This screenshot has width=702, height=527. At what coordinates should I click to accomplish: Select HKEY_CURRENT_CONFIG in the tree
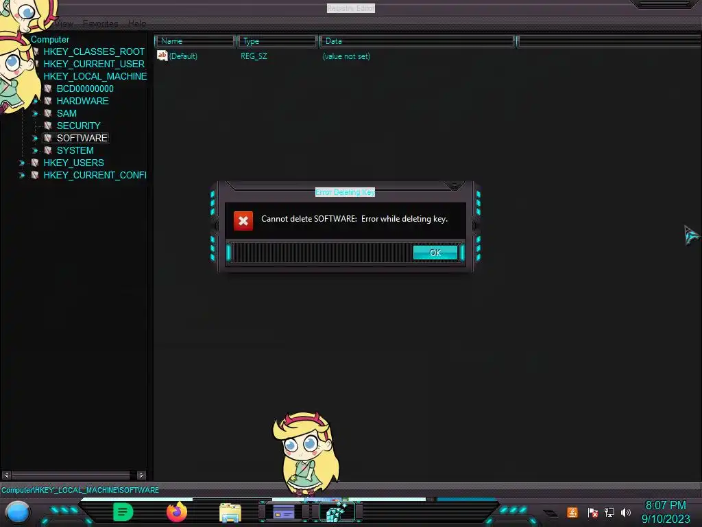click(95, 175)
